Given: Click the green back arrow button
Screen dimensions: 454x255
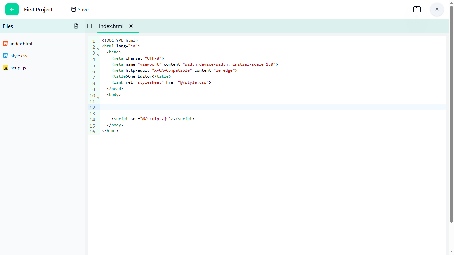Looking at the screenshot, I should click(12, 9).
